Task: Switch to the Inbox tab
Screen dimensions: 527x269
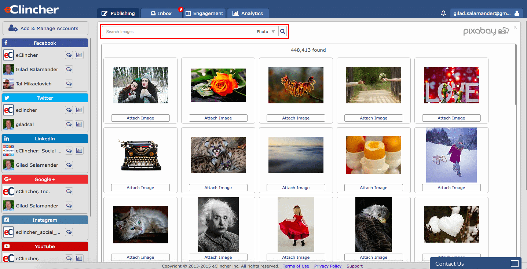Action: click(x=161, y=13)
